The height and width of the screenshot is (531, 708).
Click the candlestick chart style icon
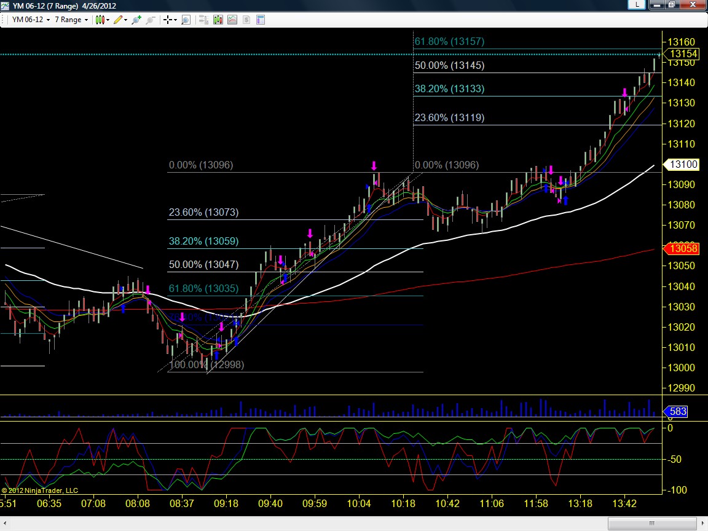100,20
